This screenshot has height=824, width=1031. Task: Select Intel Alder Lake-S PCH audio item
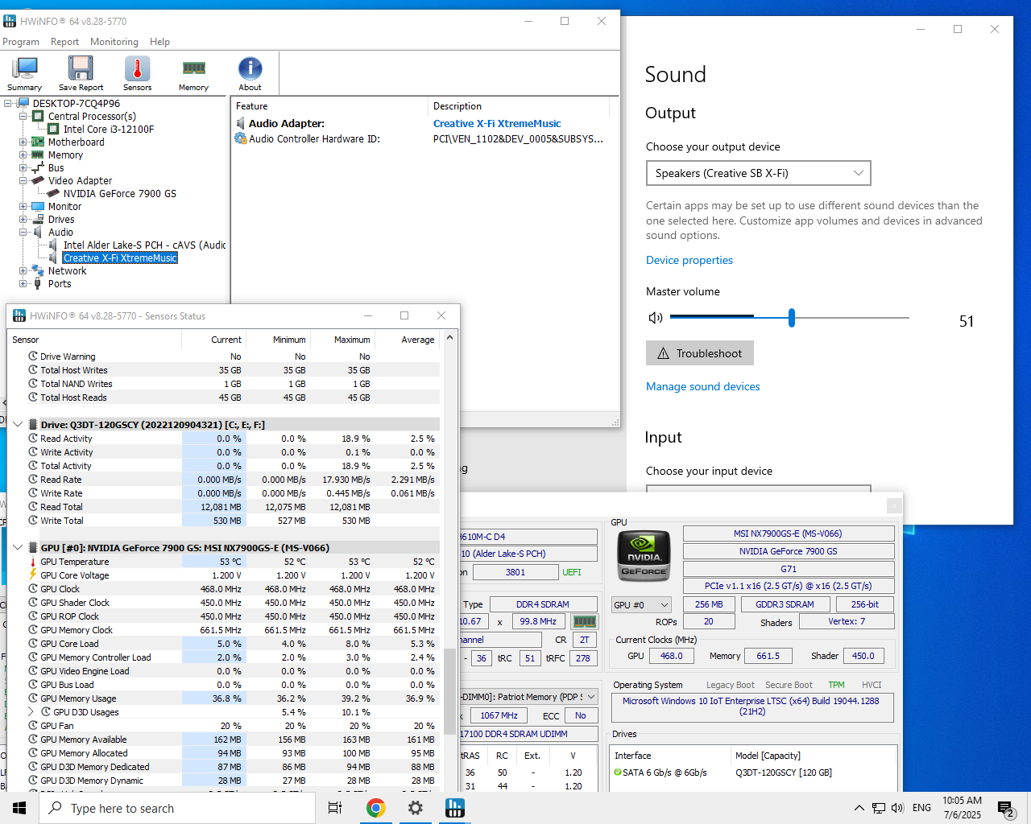point(144,245)
